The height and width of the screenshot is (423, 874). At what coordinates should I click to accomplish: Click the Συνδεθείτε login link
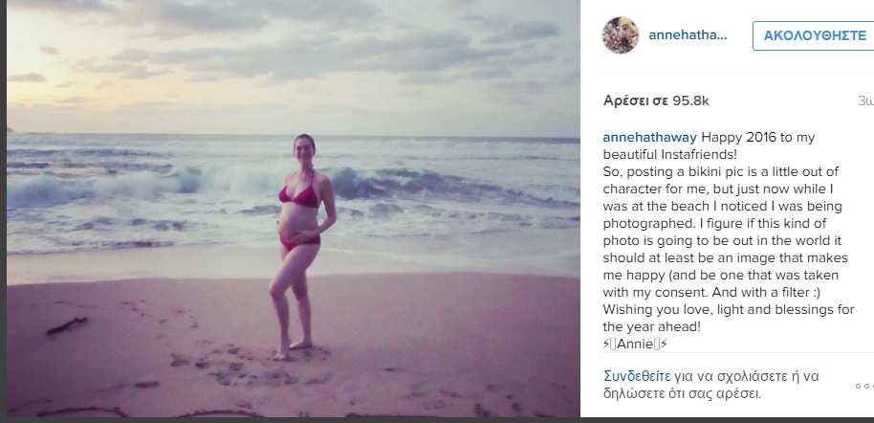(x=637, y=376)
